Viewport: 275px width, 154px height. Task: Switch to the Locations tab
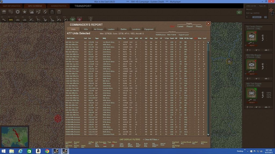coord(136,29)
